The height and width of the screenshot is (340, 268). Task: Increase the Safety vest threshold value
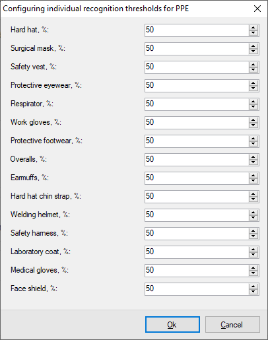(253, 65)
